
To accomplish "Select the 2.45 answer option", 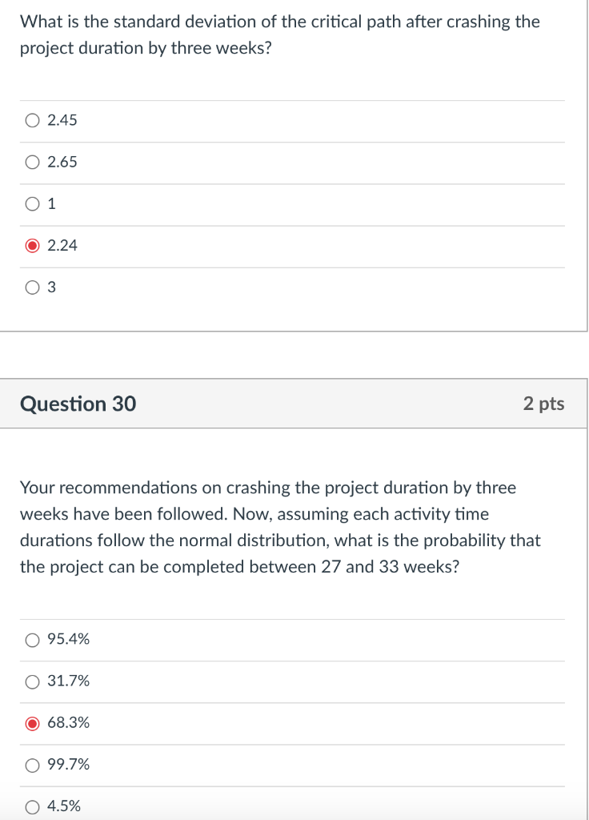I will (32, 120).
